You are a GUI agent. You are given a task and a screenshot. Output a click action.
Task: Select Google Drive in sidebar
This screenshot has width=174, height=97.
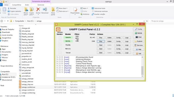(x=7, y=38)
